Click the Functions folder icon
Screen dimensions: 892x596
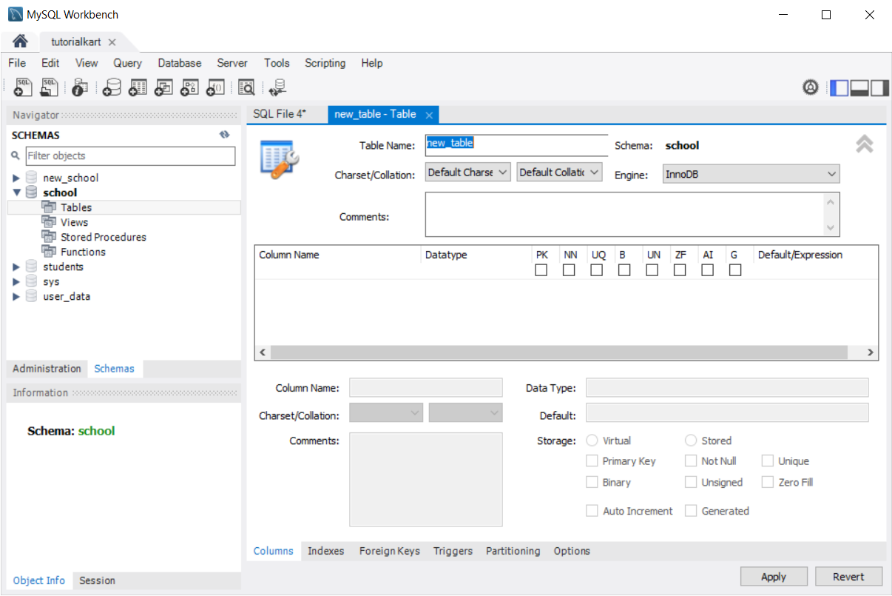click(49, 252)
